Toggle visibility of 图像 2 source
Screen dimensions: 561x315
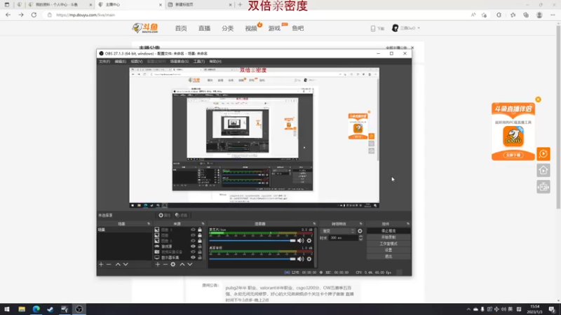(x=194, y=241)
